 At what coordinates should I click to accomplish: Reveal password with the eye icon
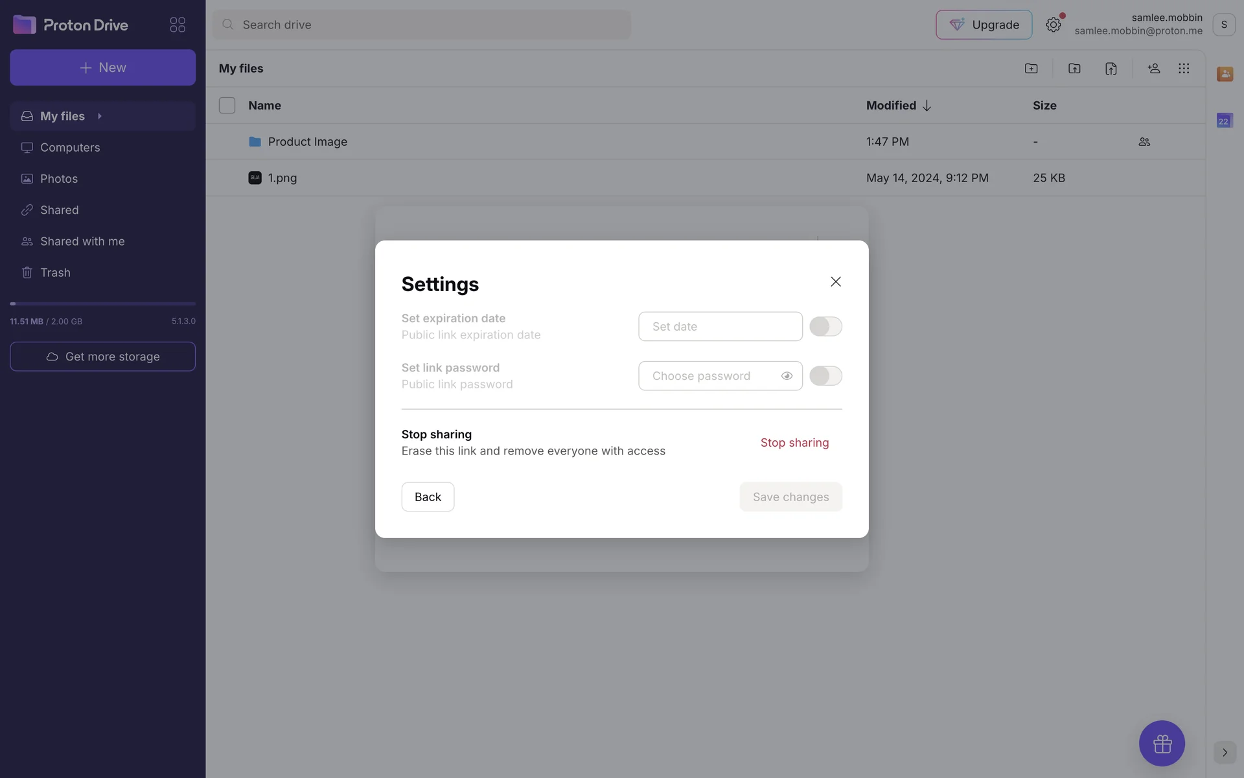787,376
